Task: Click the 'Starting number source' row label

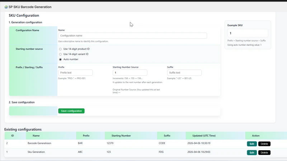Action: 29,49
